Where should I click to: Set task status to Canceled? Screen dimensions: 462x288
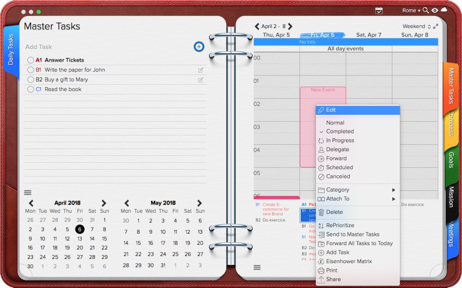tap(358, 176)
